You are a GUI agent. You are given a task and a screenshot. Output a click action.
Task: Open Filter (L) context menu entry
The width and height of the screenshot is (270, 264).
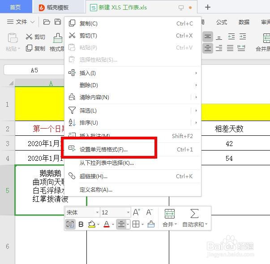[133, 110]
